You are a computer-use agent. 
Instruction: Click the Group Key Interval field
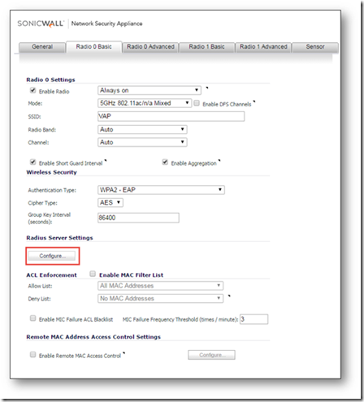tap(138, 218)
